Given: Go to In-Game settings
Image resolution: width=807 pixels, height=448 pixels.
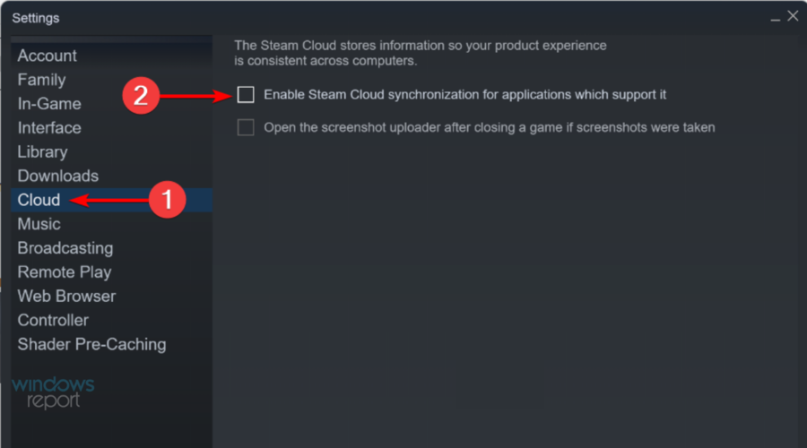Looking at the screenshot, I should pos(49,104).
